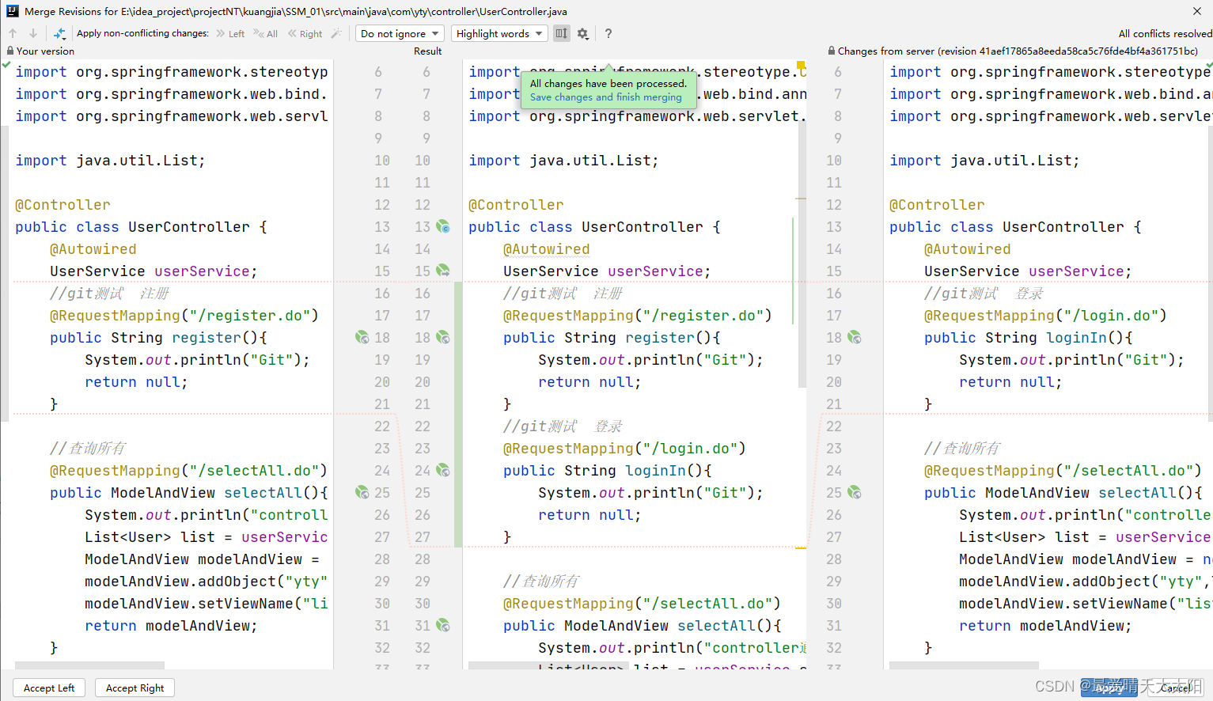Click 'return modelAndView;' in server changes pane
This screenshot has height=701, width=1213.
point(1045,626)
